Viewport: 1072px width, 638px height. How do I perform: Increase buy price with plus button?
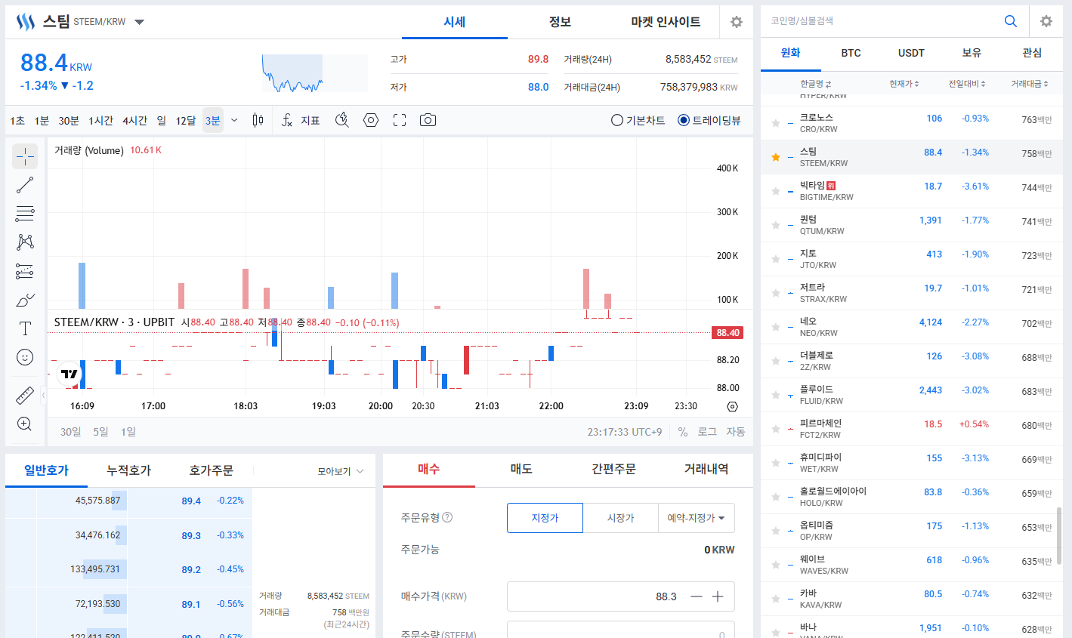click(718, 596)
